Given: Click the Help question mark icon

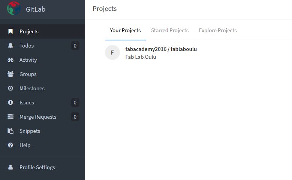Looking at the screenshot, I should [x=10, y=145].
